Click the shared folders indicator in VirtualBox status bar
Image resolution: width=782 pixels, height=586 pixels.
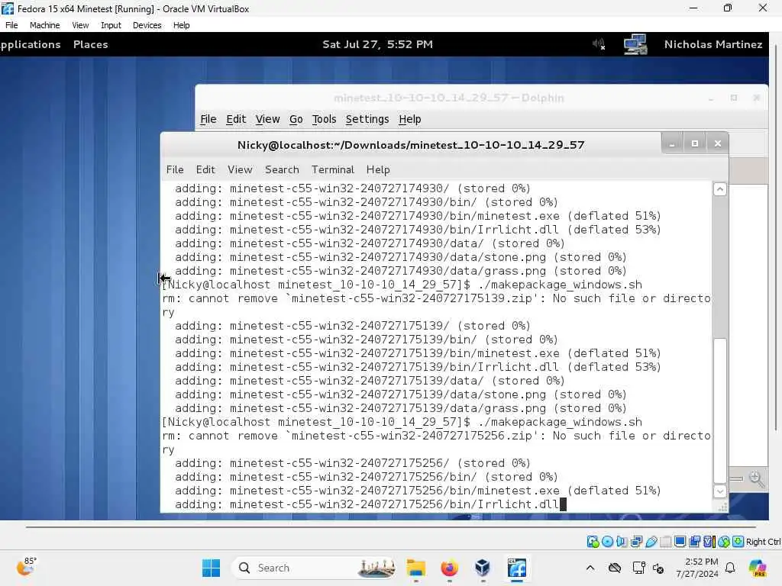[x=665, y=542]
